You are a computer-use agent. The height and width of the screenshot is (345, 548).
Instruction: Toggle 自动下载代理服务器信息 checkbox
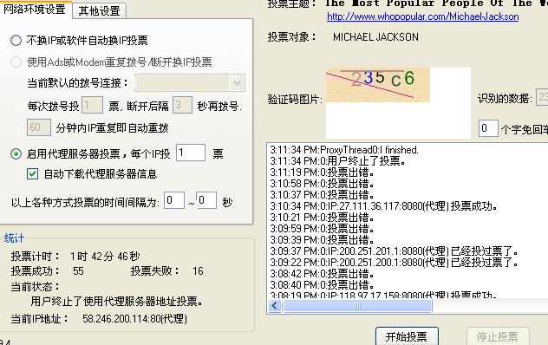click(32, 173)
